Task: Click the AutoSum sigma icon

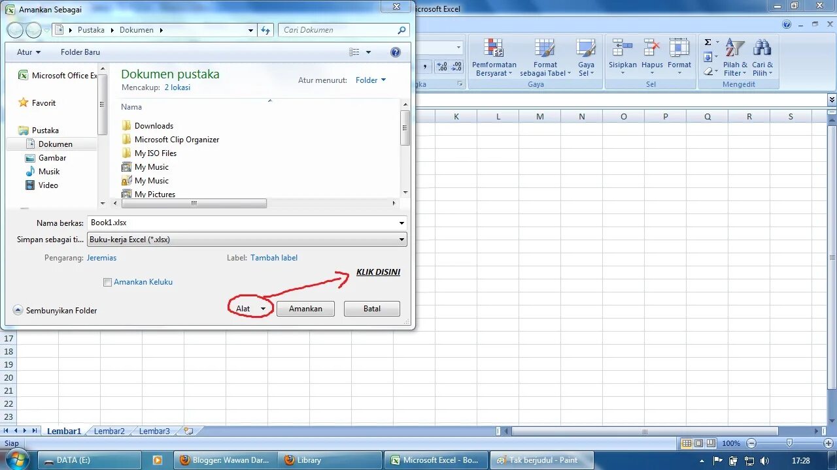Action: pos(708,42)
